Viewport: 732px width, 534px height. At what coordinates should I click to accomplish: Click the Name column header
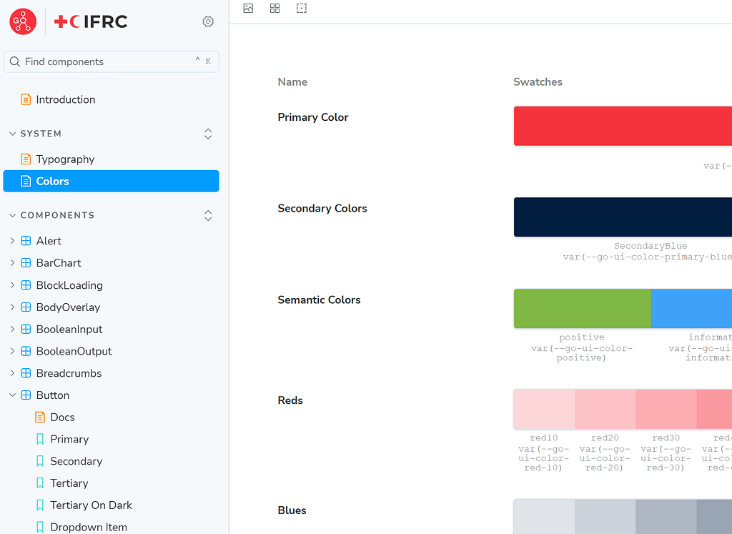coord(292,81)
